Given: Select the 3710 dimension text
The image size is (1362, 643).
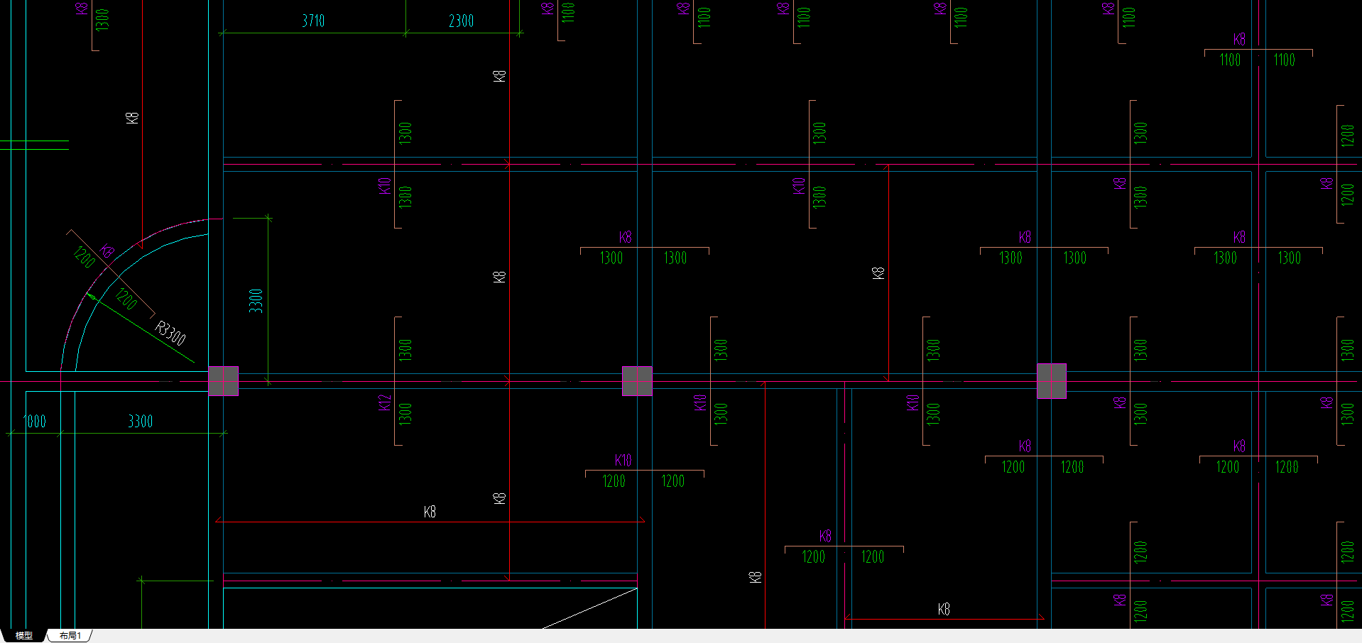Looking at the screenshot, I should click(x=313, y=21).
